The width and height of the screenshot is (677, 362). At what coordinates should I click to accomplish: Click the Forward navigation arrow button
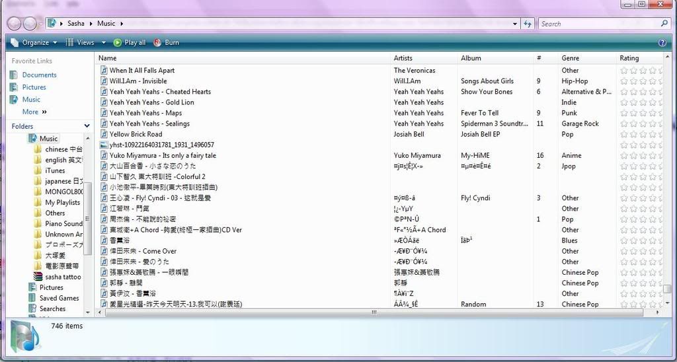pyautogui.click(x=30, y=24)
